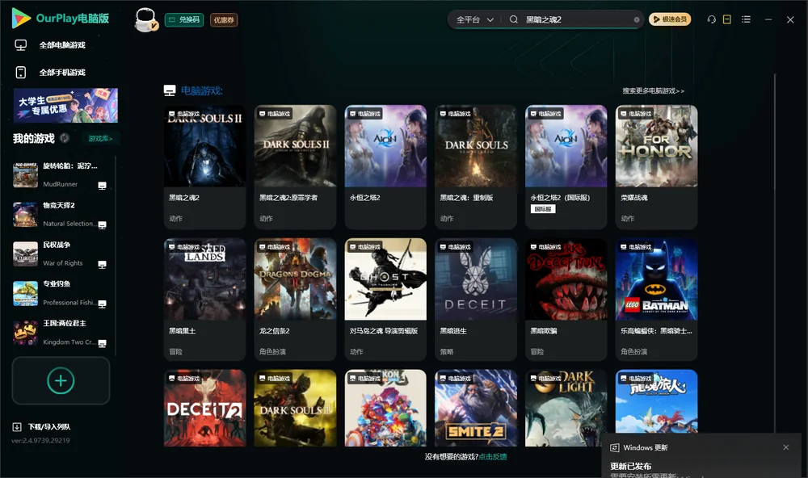Open the user avatar profile
The height and width of the screenshot is (478, 808).
coord(145,19)
